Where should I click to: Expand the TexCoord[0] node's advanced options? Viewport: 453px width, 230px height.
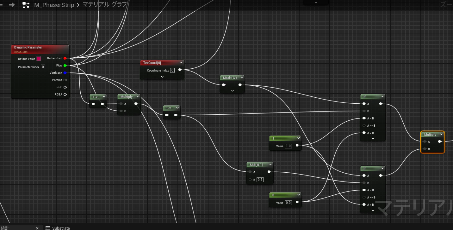162,77
